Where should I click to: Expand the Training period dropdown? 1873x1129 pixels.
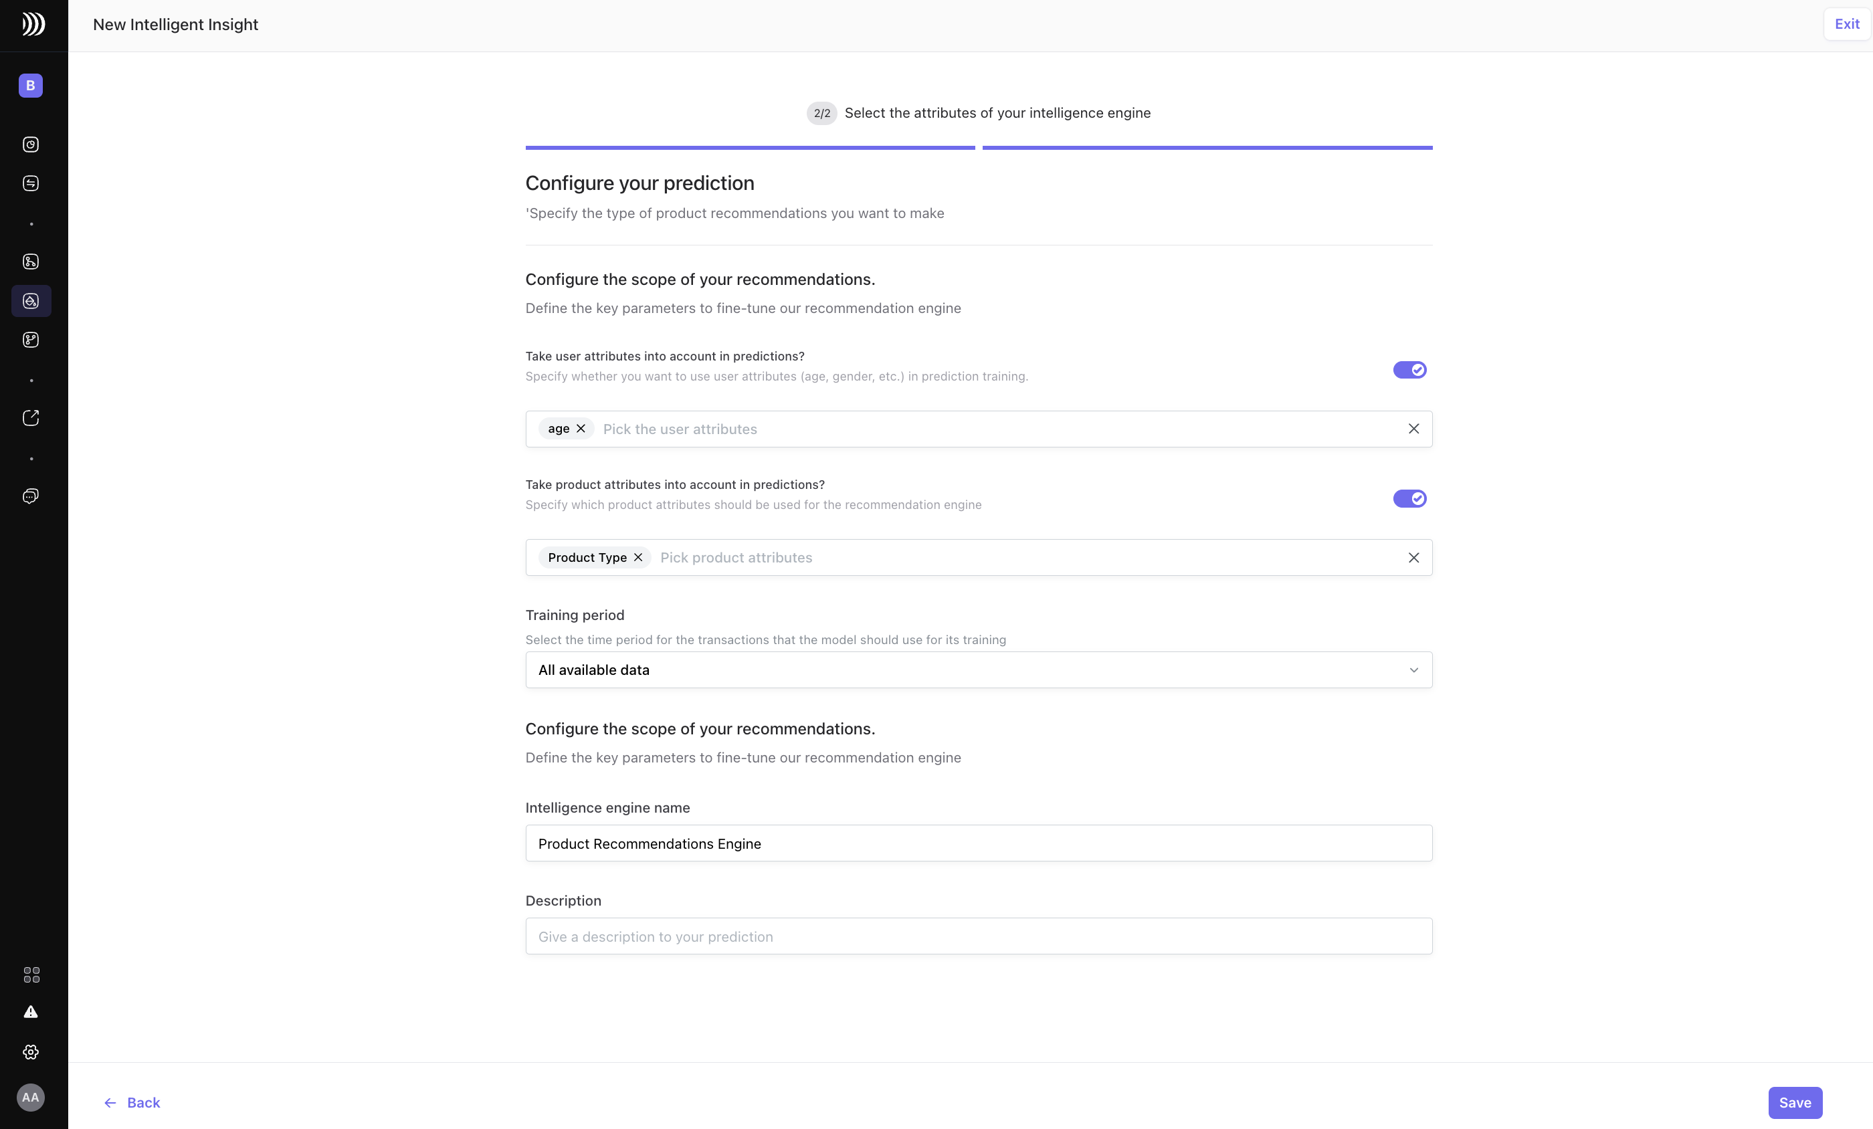[x=978, y=670]
